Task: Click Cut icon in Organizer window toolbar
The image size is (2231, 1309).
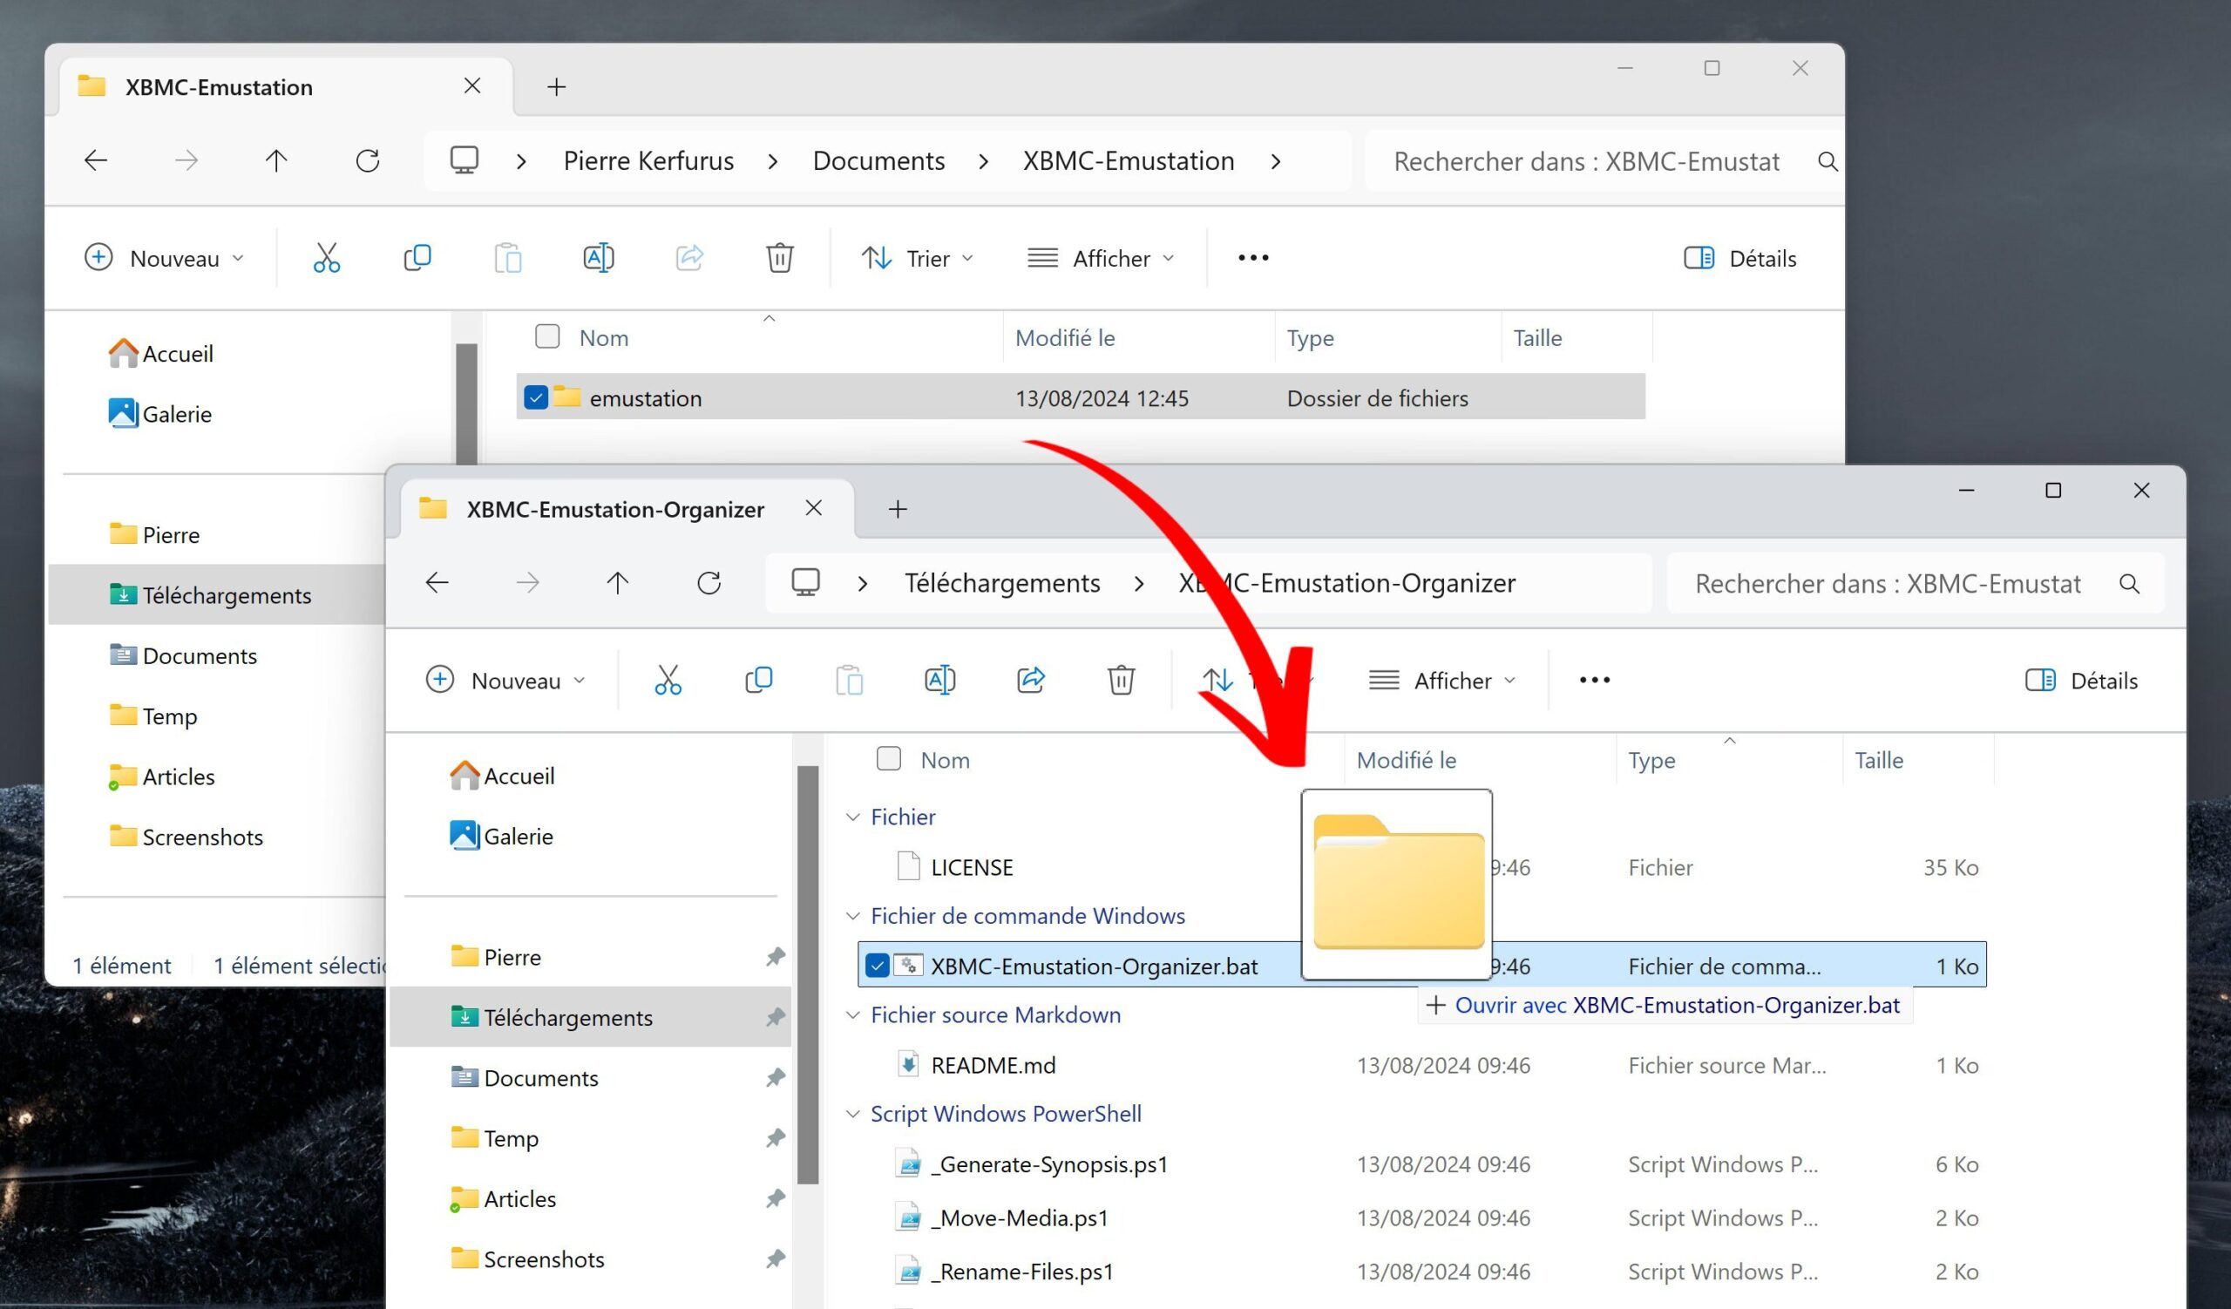Action: pyautogui.click(x=668, y=680)
